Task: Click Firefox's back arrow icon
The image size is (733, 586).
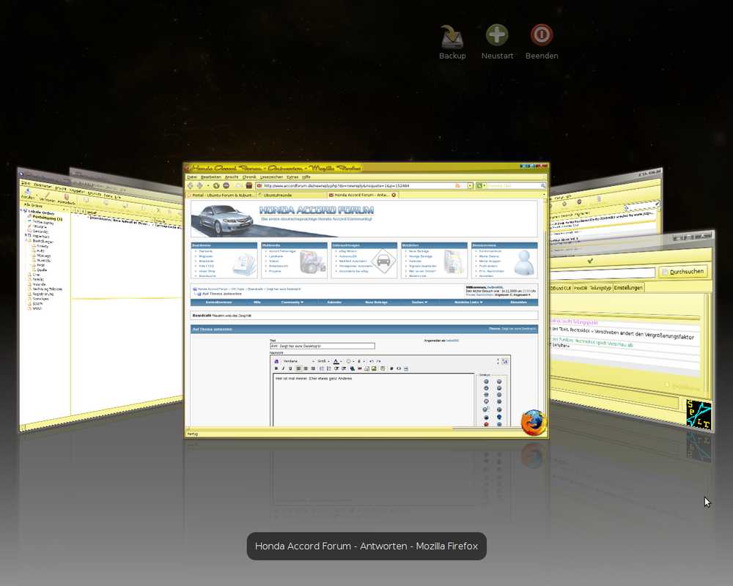Action: (x=191, y=186)
